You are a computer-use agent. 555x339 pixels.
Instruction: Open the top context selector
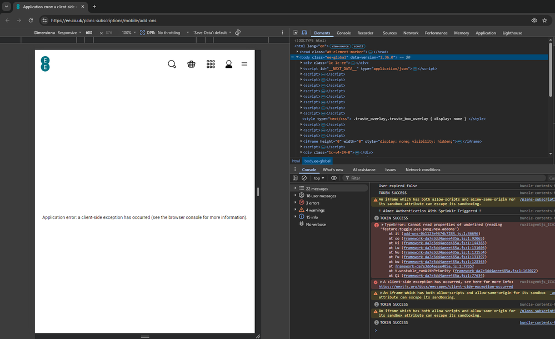pos(319,178)
